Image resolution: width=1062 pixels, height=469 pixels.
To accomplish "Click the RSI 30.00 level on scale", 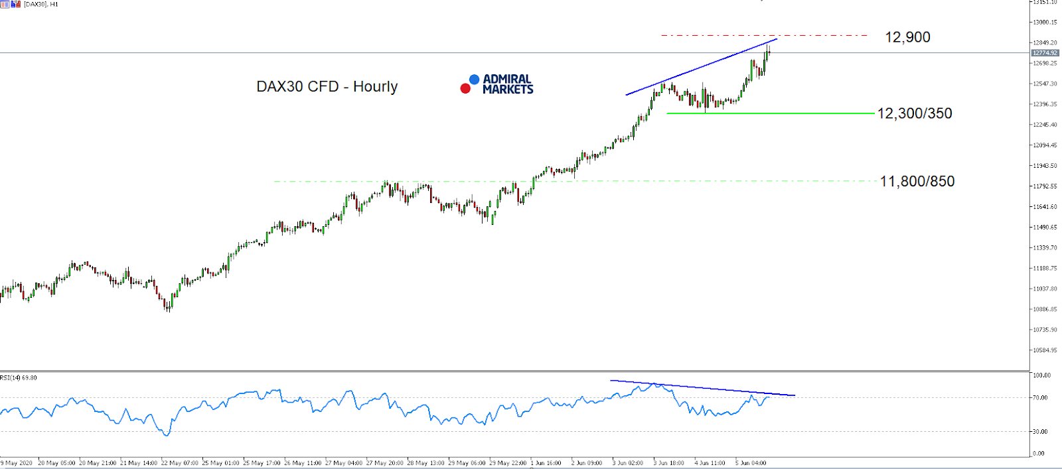I will click(1041, 431).
